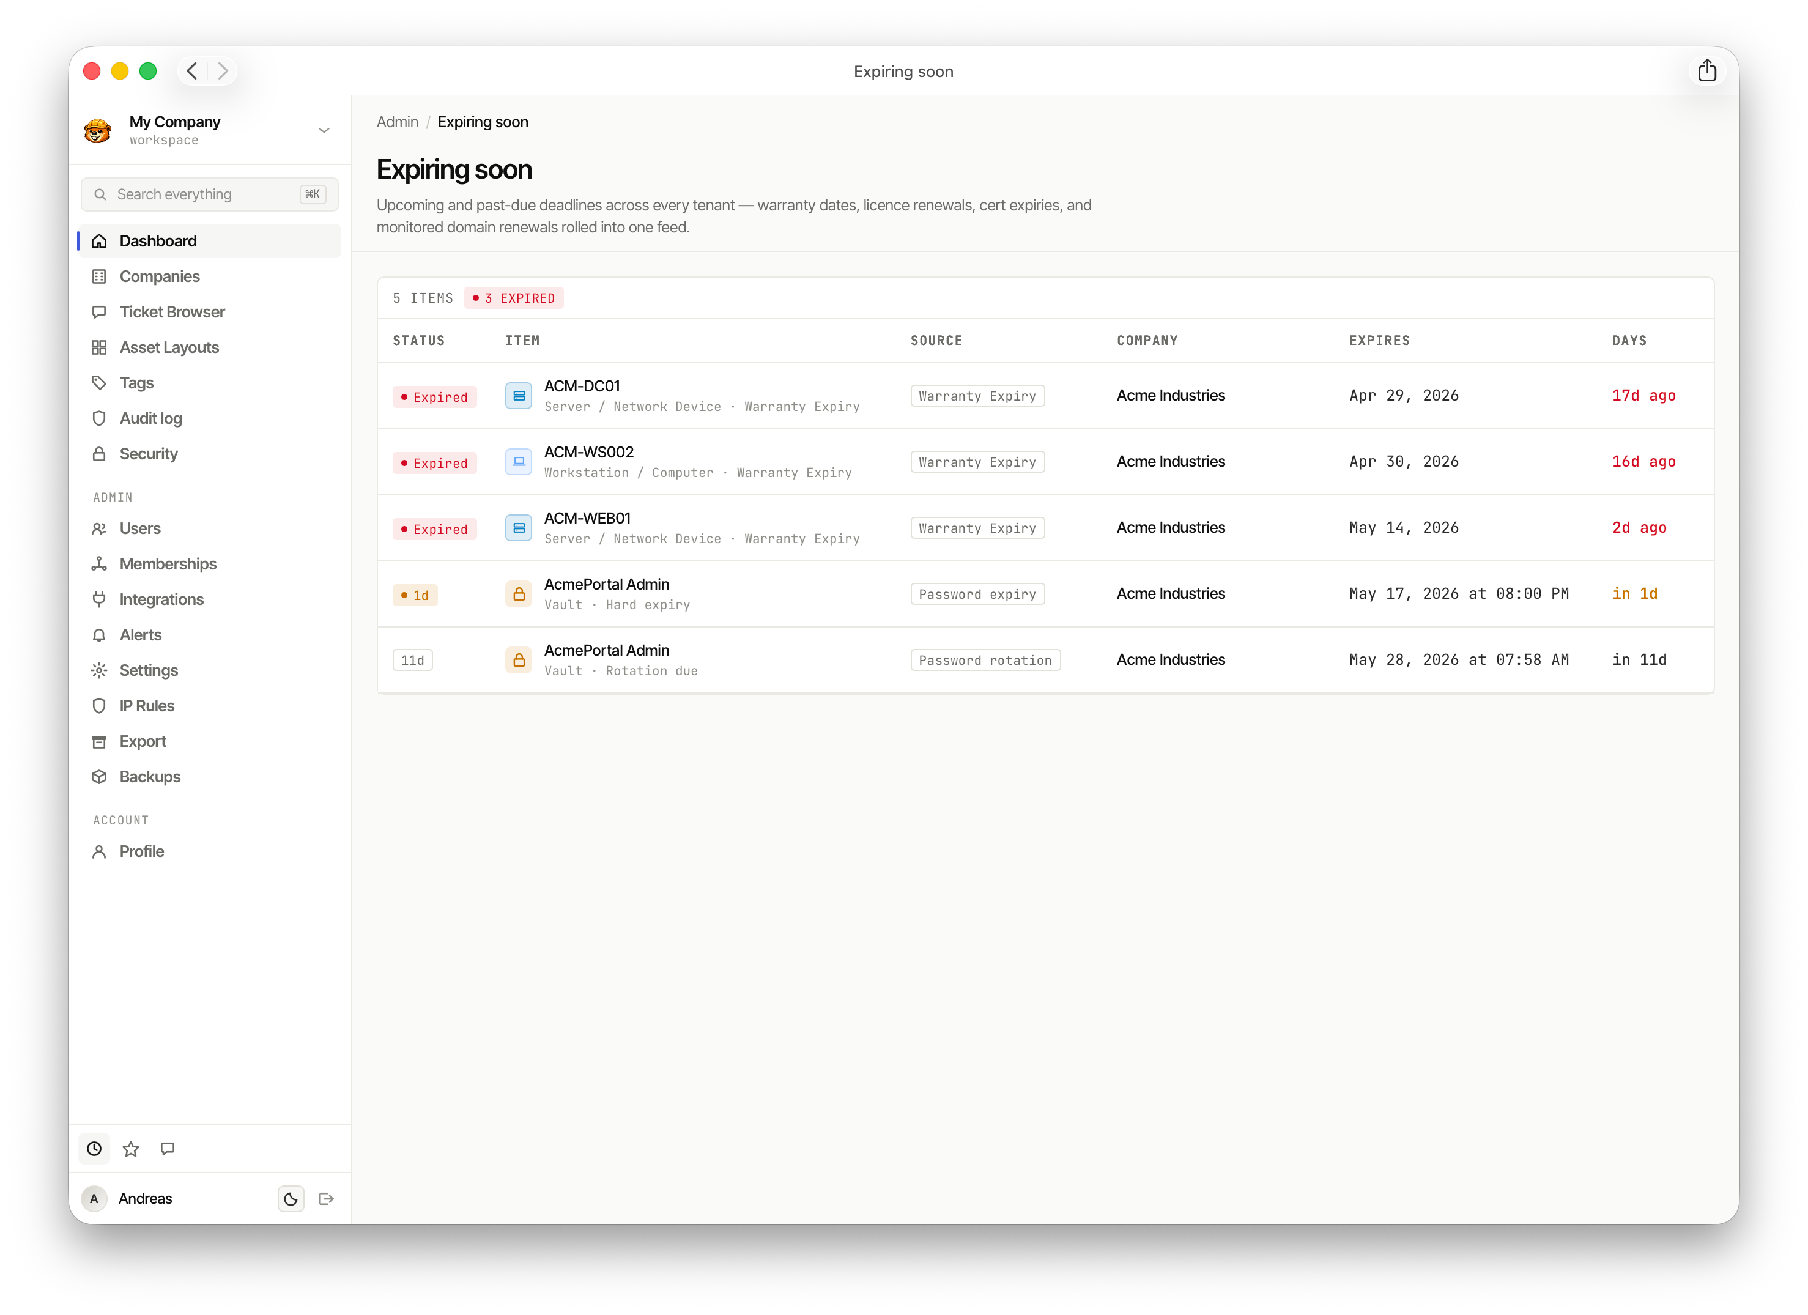Viewport: 1808px width, 1315px height.
Task: Open Tags in the sidebar
Action: click(210, 382)
